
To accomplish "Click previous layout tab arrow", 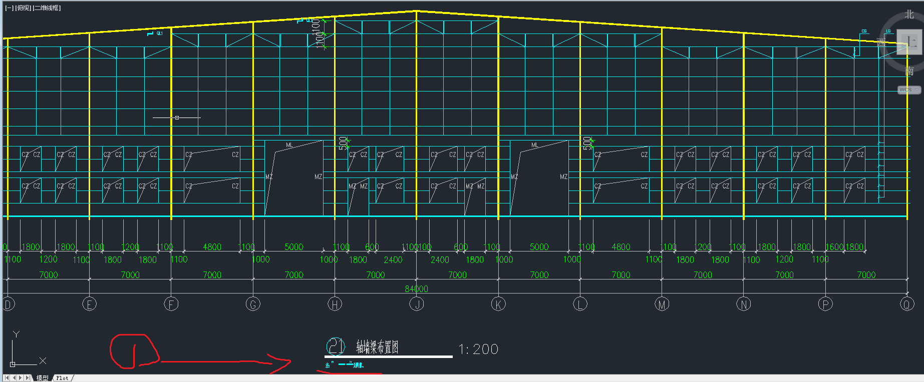I will 14,378.
